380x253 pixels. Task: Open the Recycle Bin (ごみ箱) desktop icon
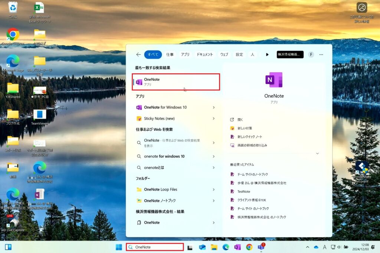13,10
